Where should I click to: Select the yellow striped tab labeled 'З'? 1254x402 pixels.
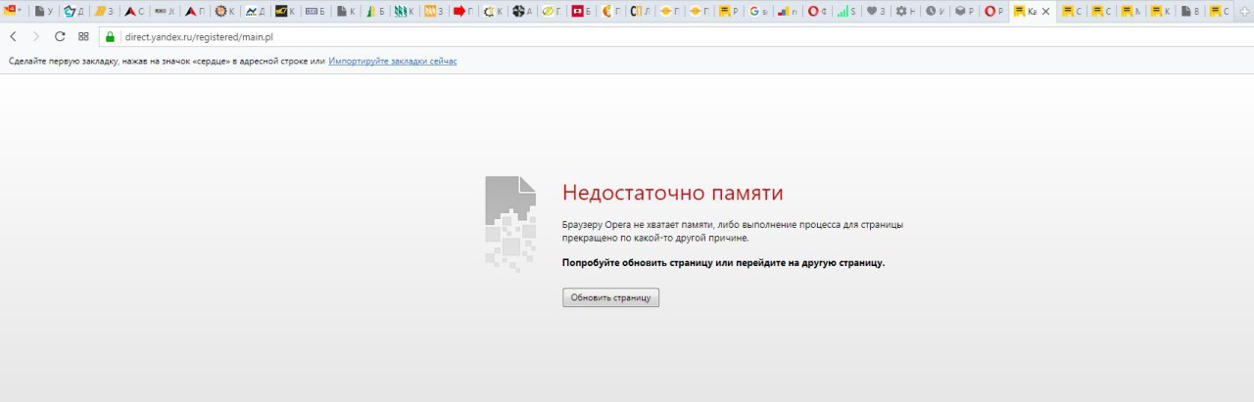(x=103, y=12)
